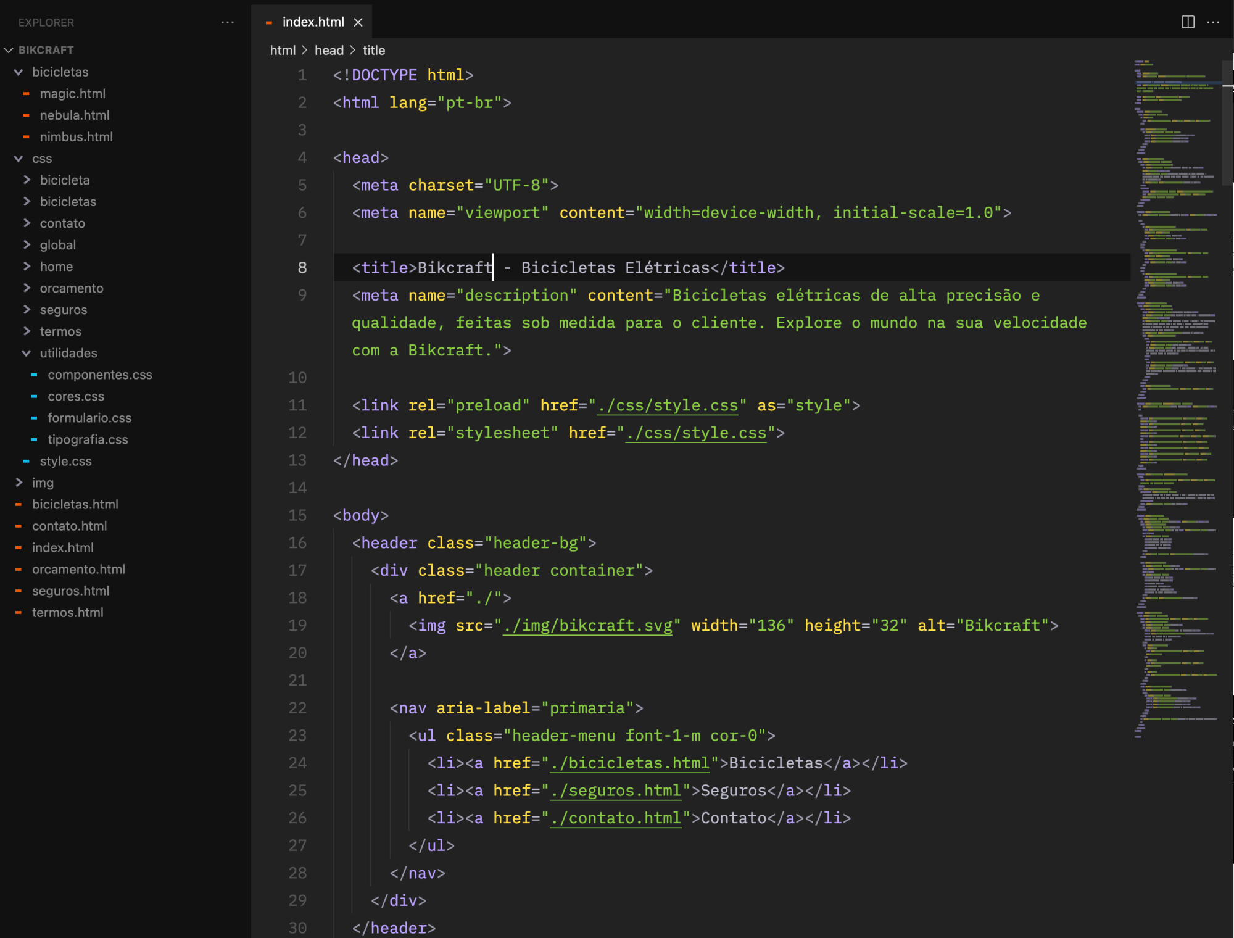Follow ./seguros.html href link
Image resolution: width=1234 pixels, height=938 pixels.
615,791
